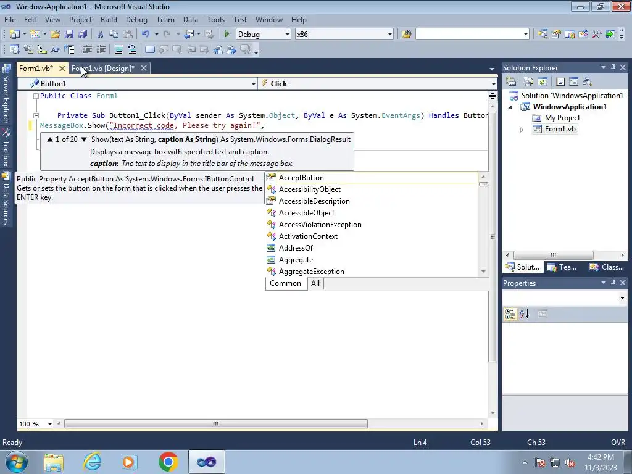Viewport: 632px width, 474px height.
Task: Open the Properties object selector dropdown
Action: click(622, 298)
